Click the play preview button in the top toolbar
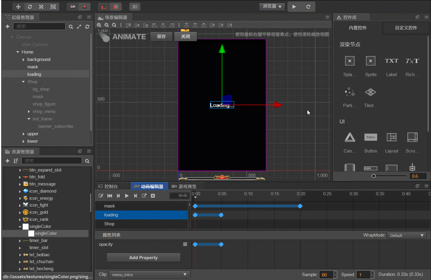This screenshot has width=431, height=280. tap(294, 7)
